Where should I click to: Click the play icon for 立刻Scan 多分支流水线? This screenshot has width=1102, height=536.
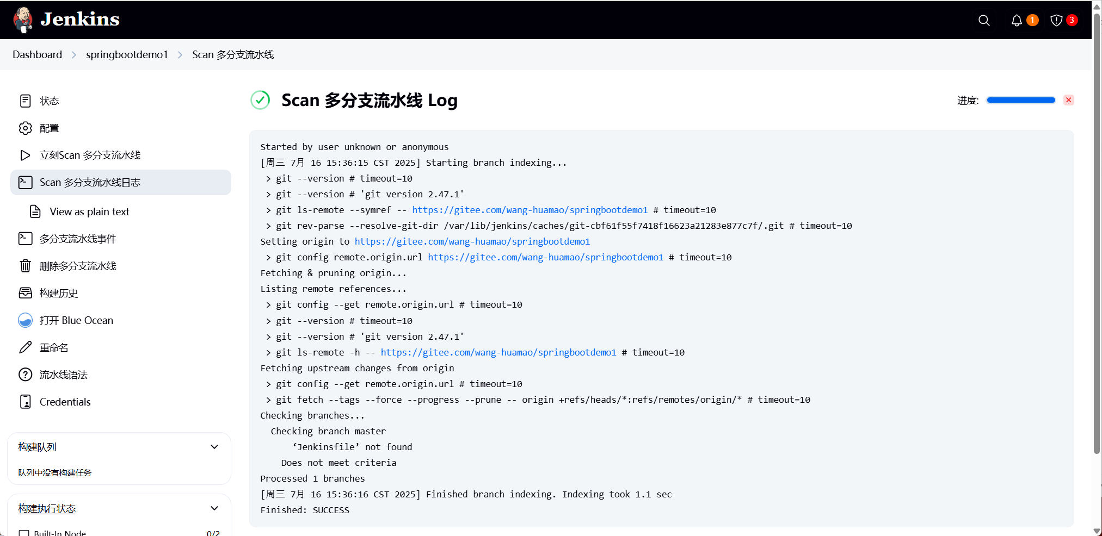pyautogui.click(x=26, y=155)
